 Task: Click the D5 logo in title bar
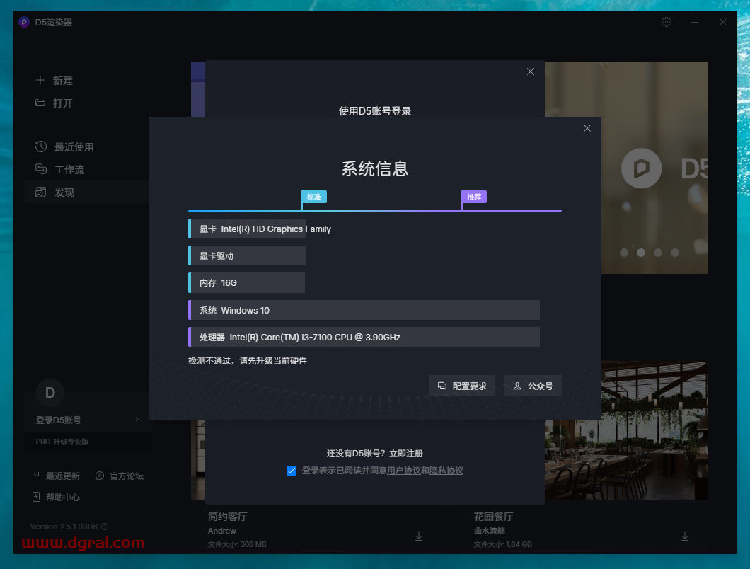[24, 22]
